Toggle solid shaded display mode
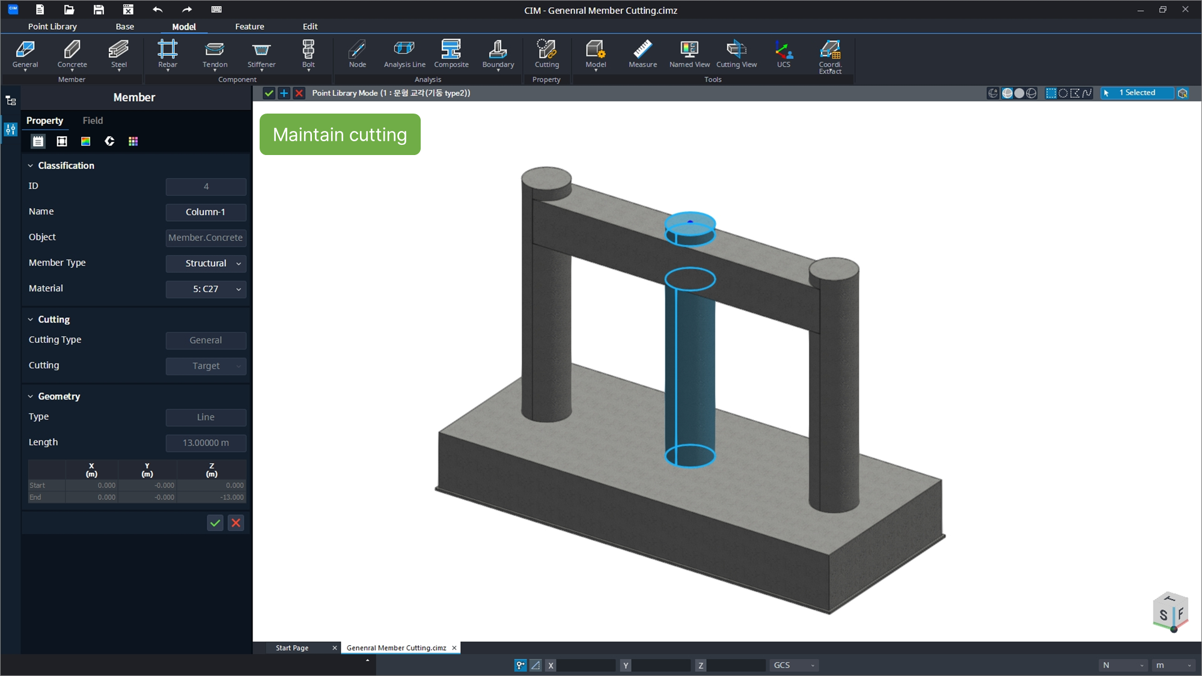Screen dimensions: 1202x676 click(1019, 93)
